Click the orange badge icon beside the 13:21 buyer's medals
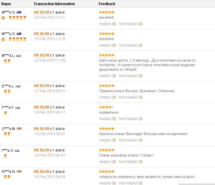The height and width of the screenshot is (185, 215). pos(3,18)
